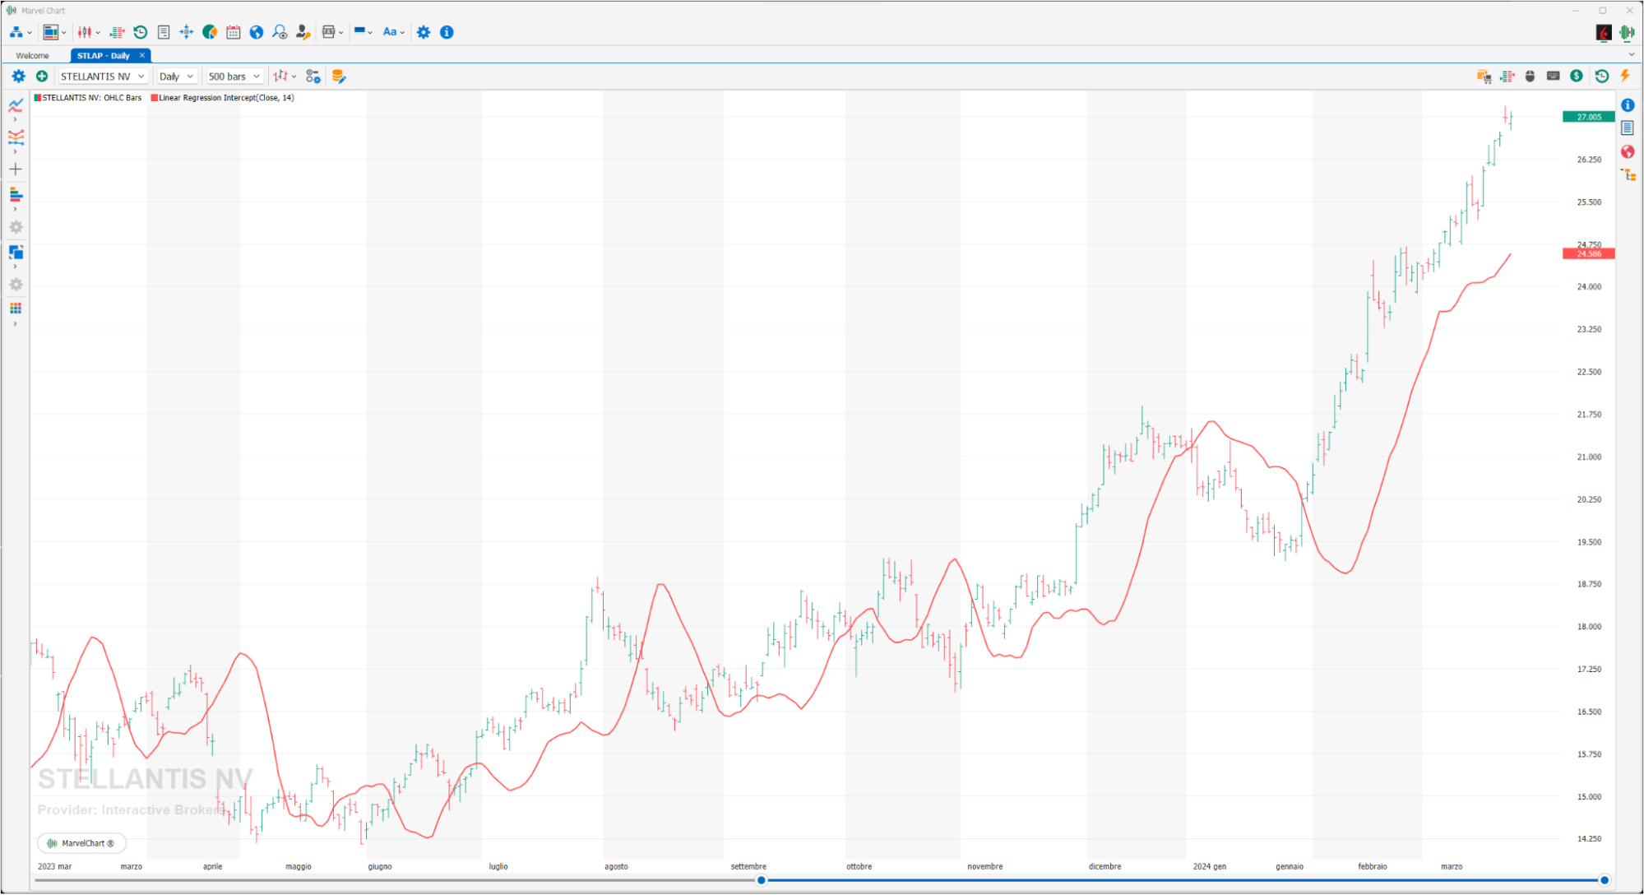Click the blue info icon in main toolbar
Image resolution: width=1644 pixels, height=895 pixels.
447,32
